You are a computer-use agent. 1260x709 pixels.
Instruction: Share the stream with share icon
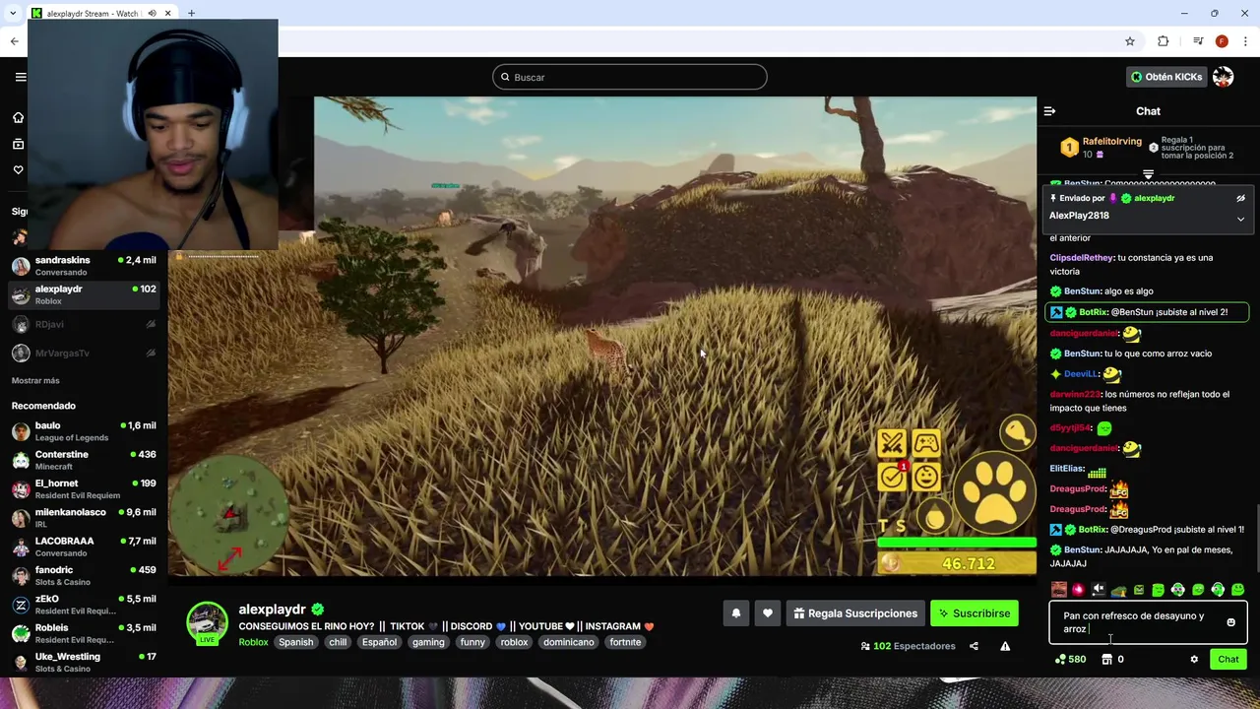tap(974, 646)
